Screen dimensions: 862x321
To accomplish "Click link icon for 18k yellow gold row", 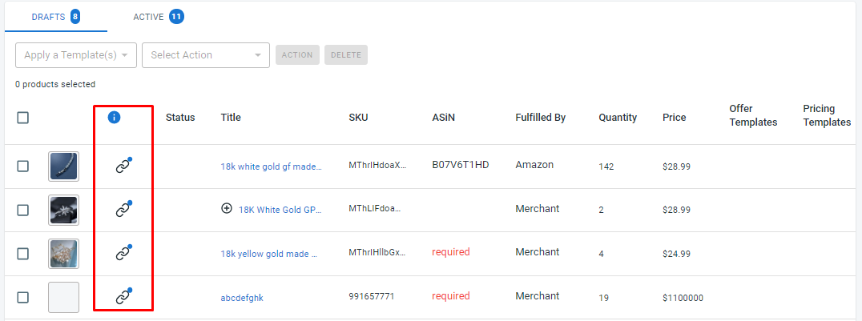I will click(x=123, y=253).
